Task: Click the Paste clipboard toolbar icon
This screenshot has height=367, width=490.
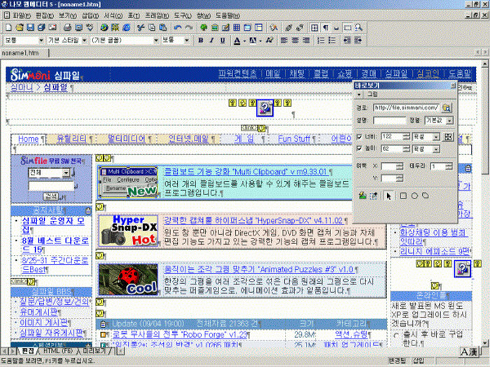Action: (163, 27)
